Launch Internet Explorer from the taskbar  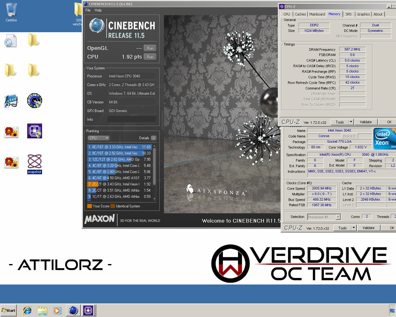(28, 310)
